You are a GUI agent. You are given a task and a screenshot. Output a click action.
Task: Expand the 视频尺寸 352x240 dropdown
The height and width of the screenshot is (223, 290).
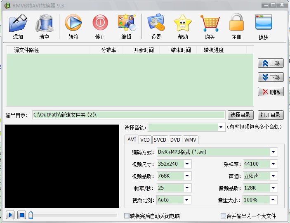187,164
